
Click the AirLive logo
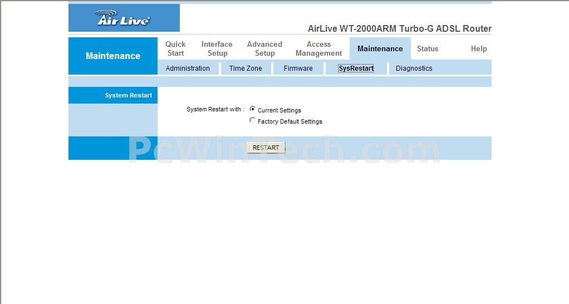point(124,18)
